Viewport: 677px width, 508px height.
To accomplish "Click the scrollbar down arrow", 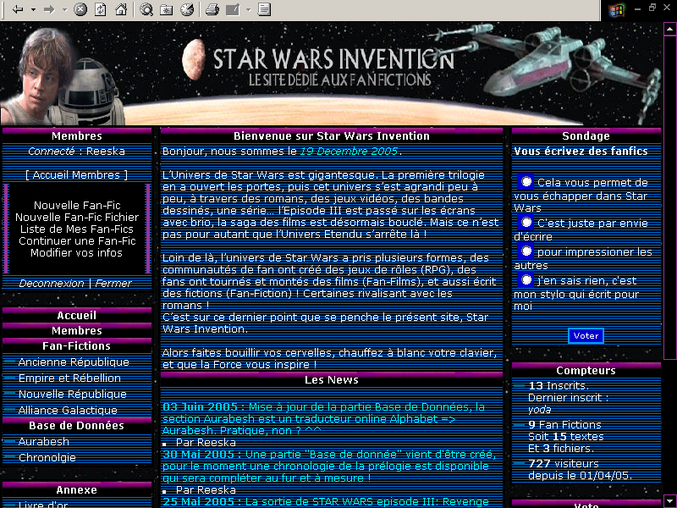I will 669,500.
